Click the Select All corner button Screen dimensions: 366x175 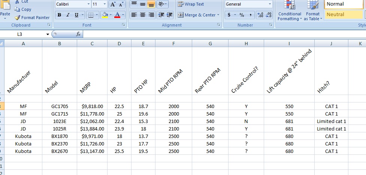[2, 43]
